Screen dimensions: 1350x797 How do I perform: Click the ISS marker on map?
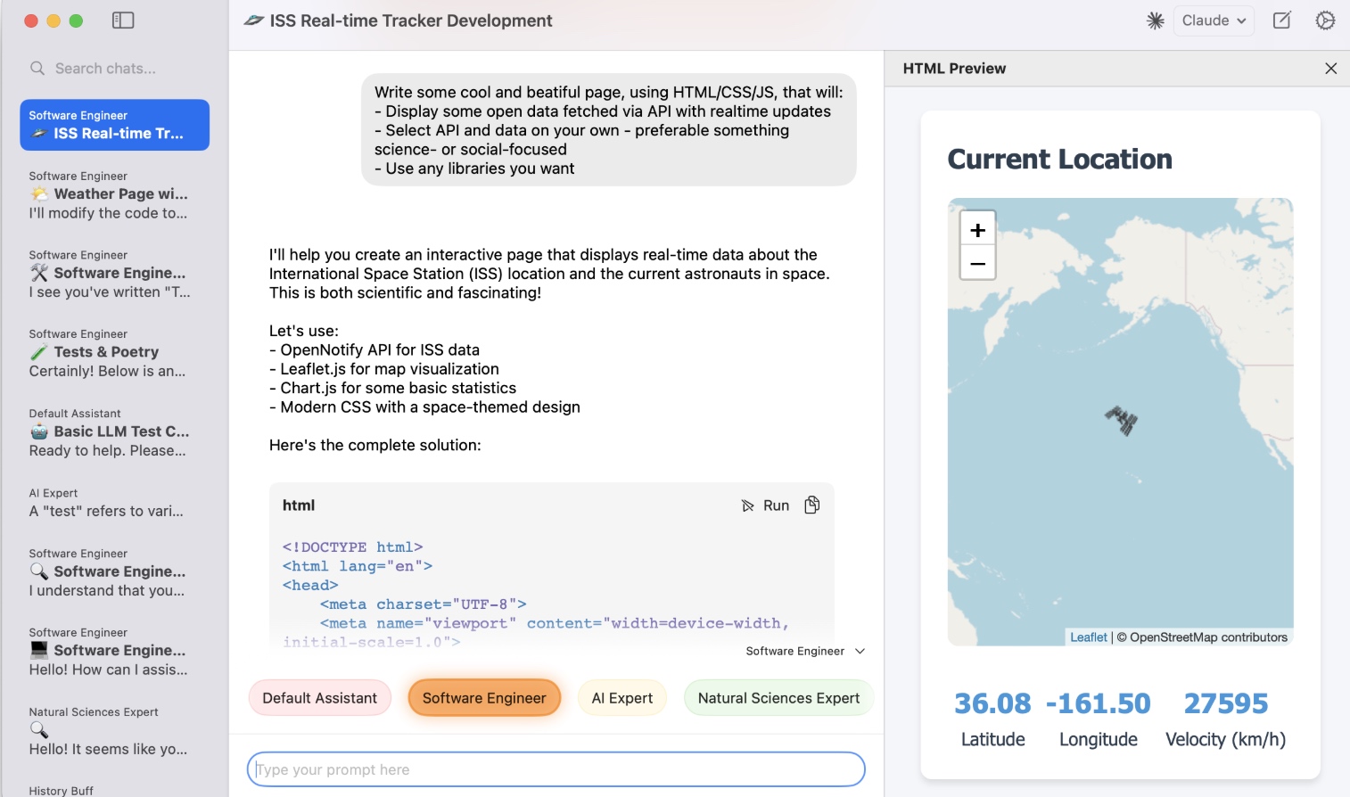tap(1122, 421)
